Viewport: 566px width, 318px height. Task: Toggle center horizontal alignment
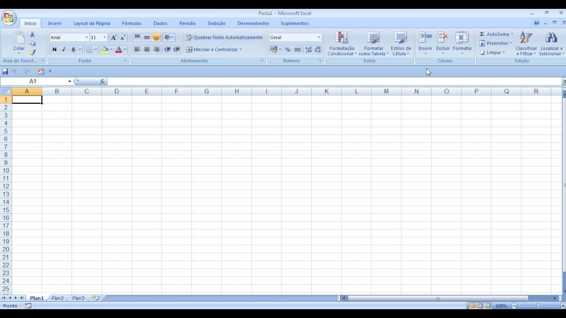[x=147, y=49]
